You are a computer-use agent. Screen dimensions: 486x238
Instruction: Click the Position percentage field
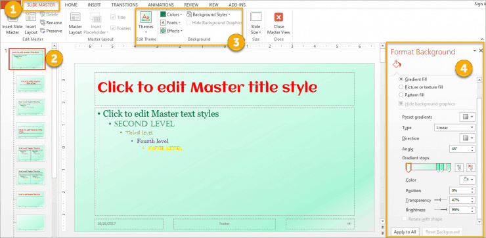point(460,190)
